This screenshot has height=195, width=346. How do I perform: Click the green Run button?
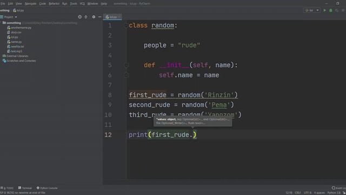pyautogui.click(x=324, y=10)
